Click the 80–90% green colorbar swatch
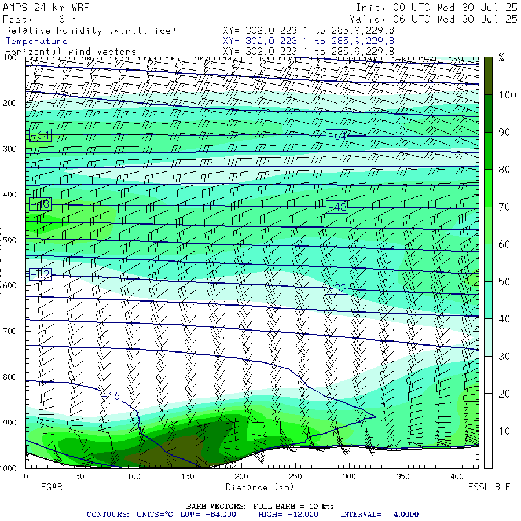This screenshot has height=521, width=521. coord(488,151)
